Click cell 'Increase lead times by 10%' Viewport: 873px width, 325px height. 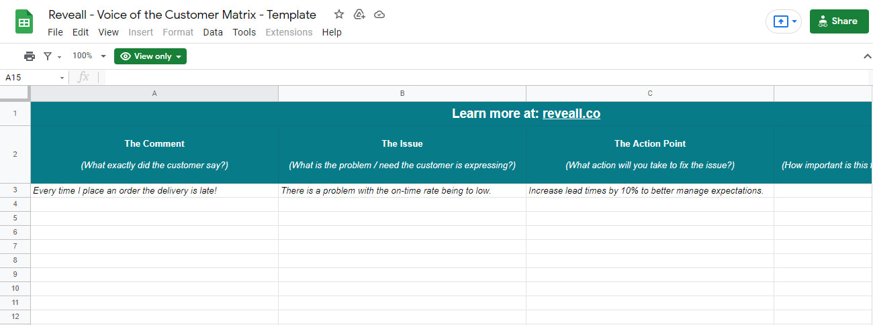coord(650,190)
